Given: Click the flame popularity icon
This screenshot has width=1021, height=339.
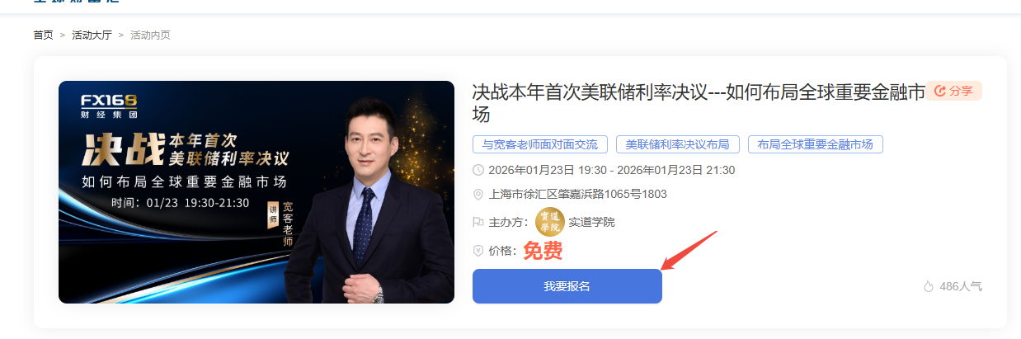Looking at the screenshot, I should pyautogui.click(x=929, y=287).
